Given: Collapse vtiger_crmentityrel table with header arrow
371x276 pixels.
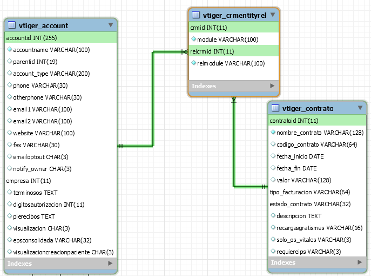Looking at the screenshot, I should [273, 15].
